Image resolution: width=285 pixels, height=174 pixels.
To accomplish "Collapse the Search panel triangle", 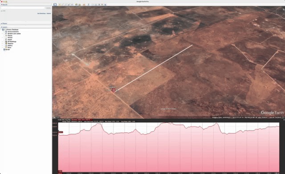I will [1, 4].
